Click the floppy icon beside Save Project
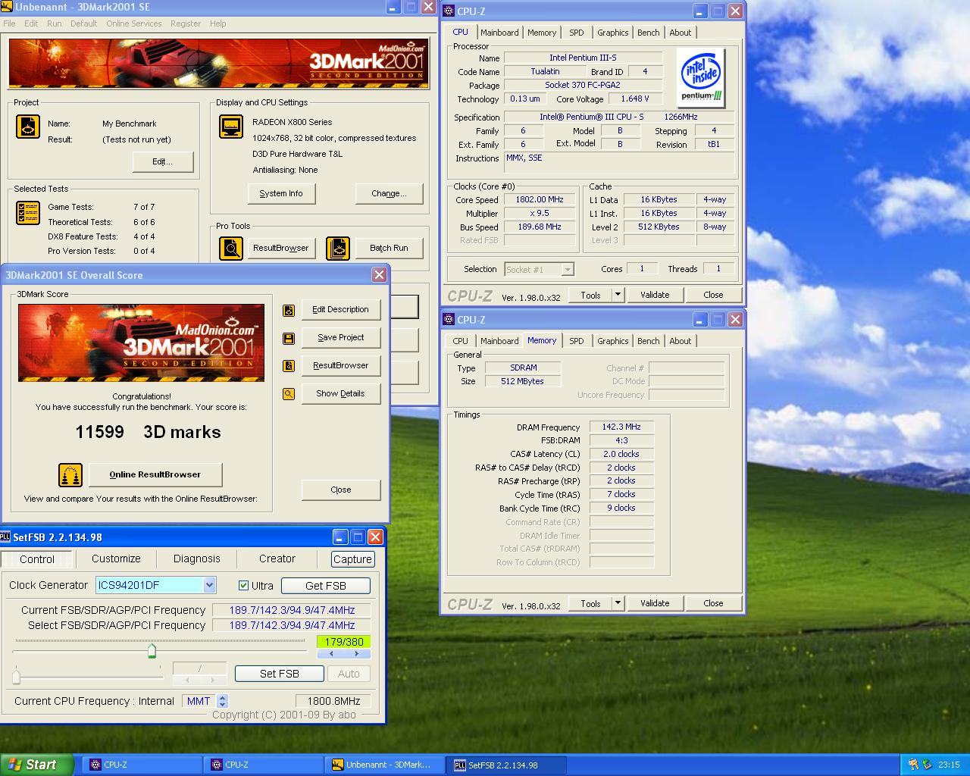This screenshot has height=776, width=970. (289, 338)
